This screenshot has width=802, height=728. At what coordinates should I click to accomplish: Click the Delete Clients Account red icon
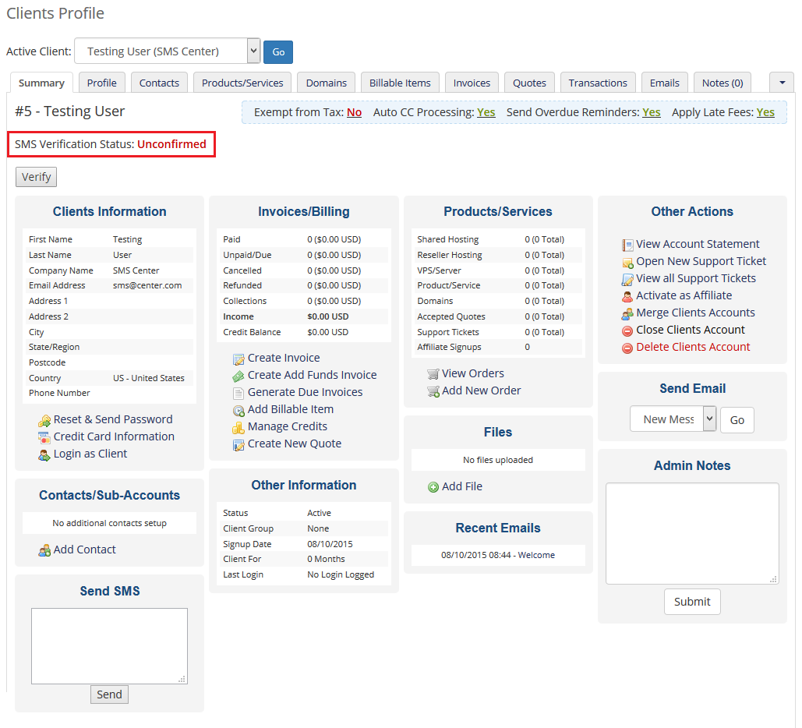point(627,348)
